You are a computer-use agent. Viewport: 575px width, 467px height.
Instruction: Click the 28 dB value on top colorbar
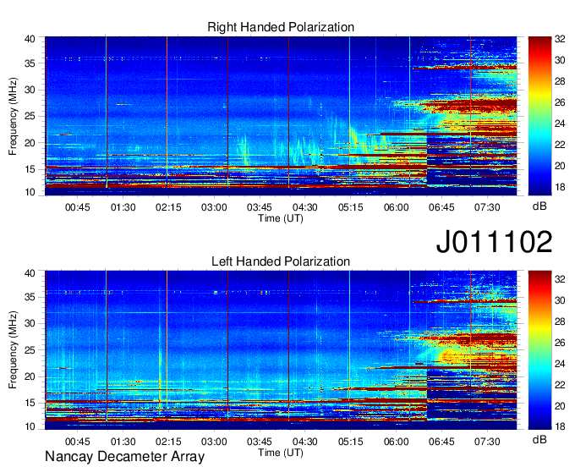[560, 81]
